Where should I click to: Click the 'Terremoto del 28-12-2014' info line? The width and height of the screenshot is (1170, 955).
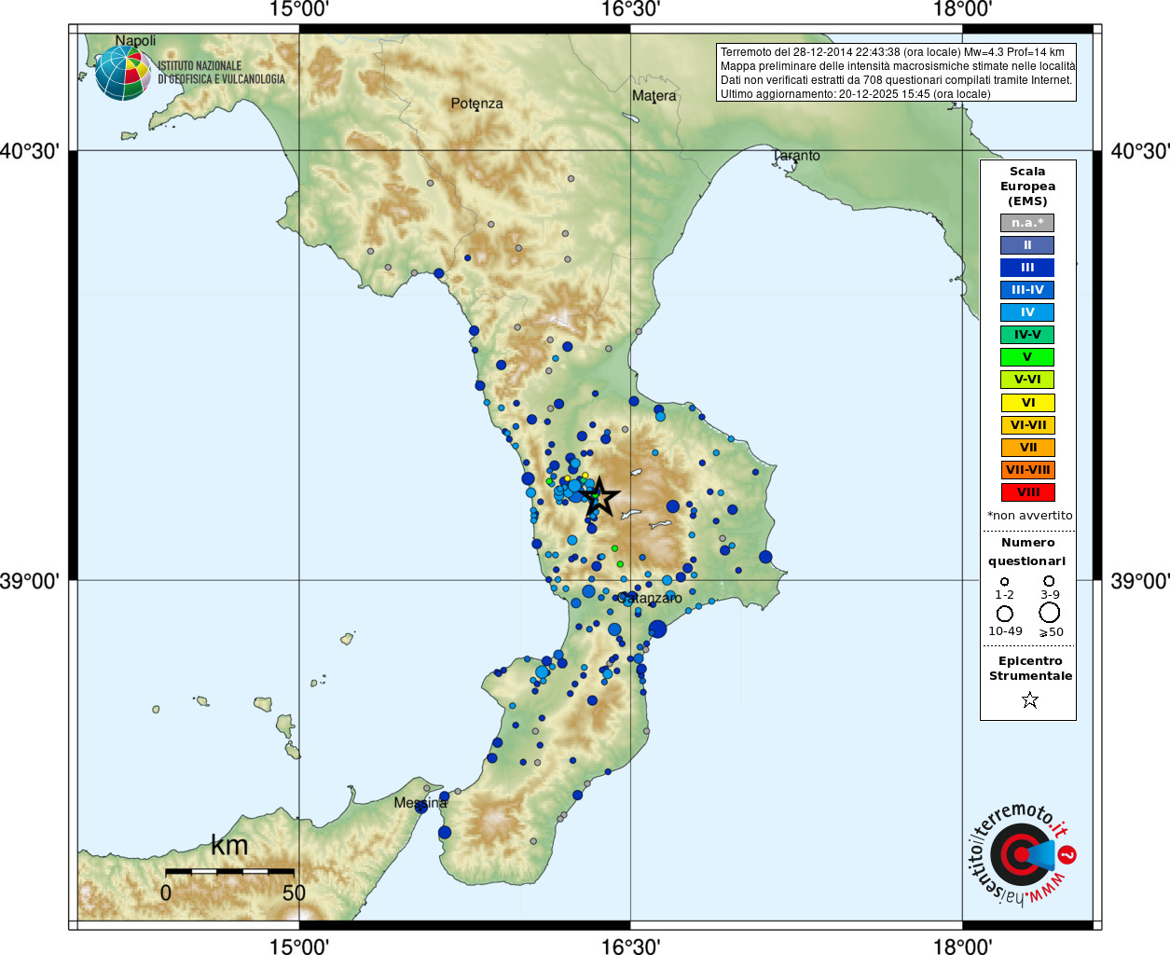892,52
